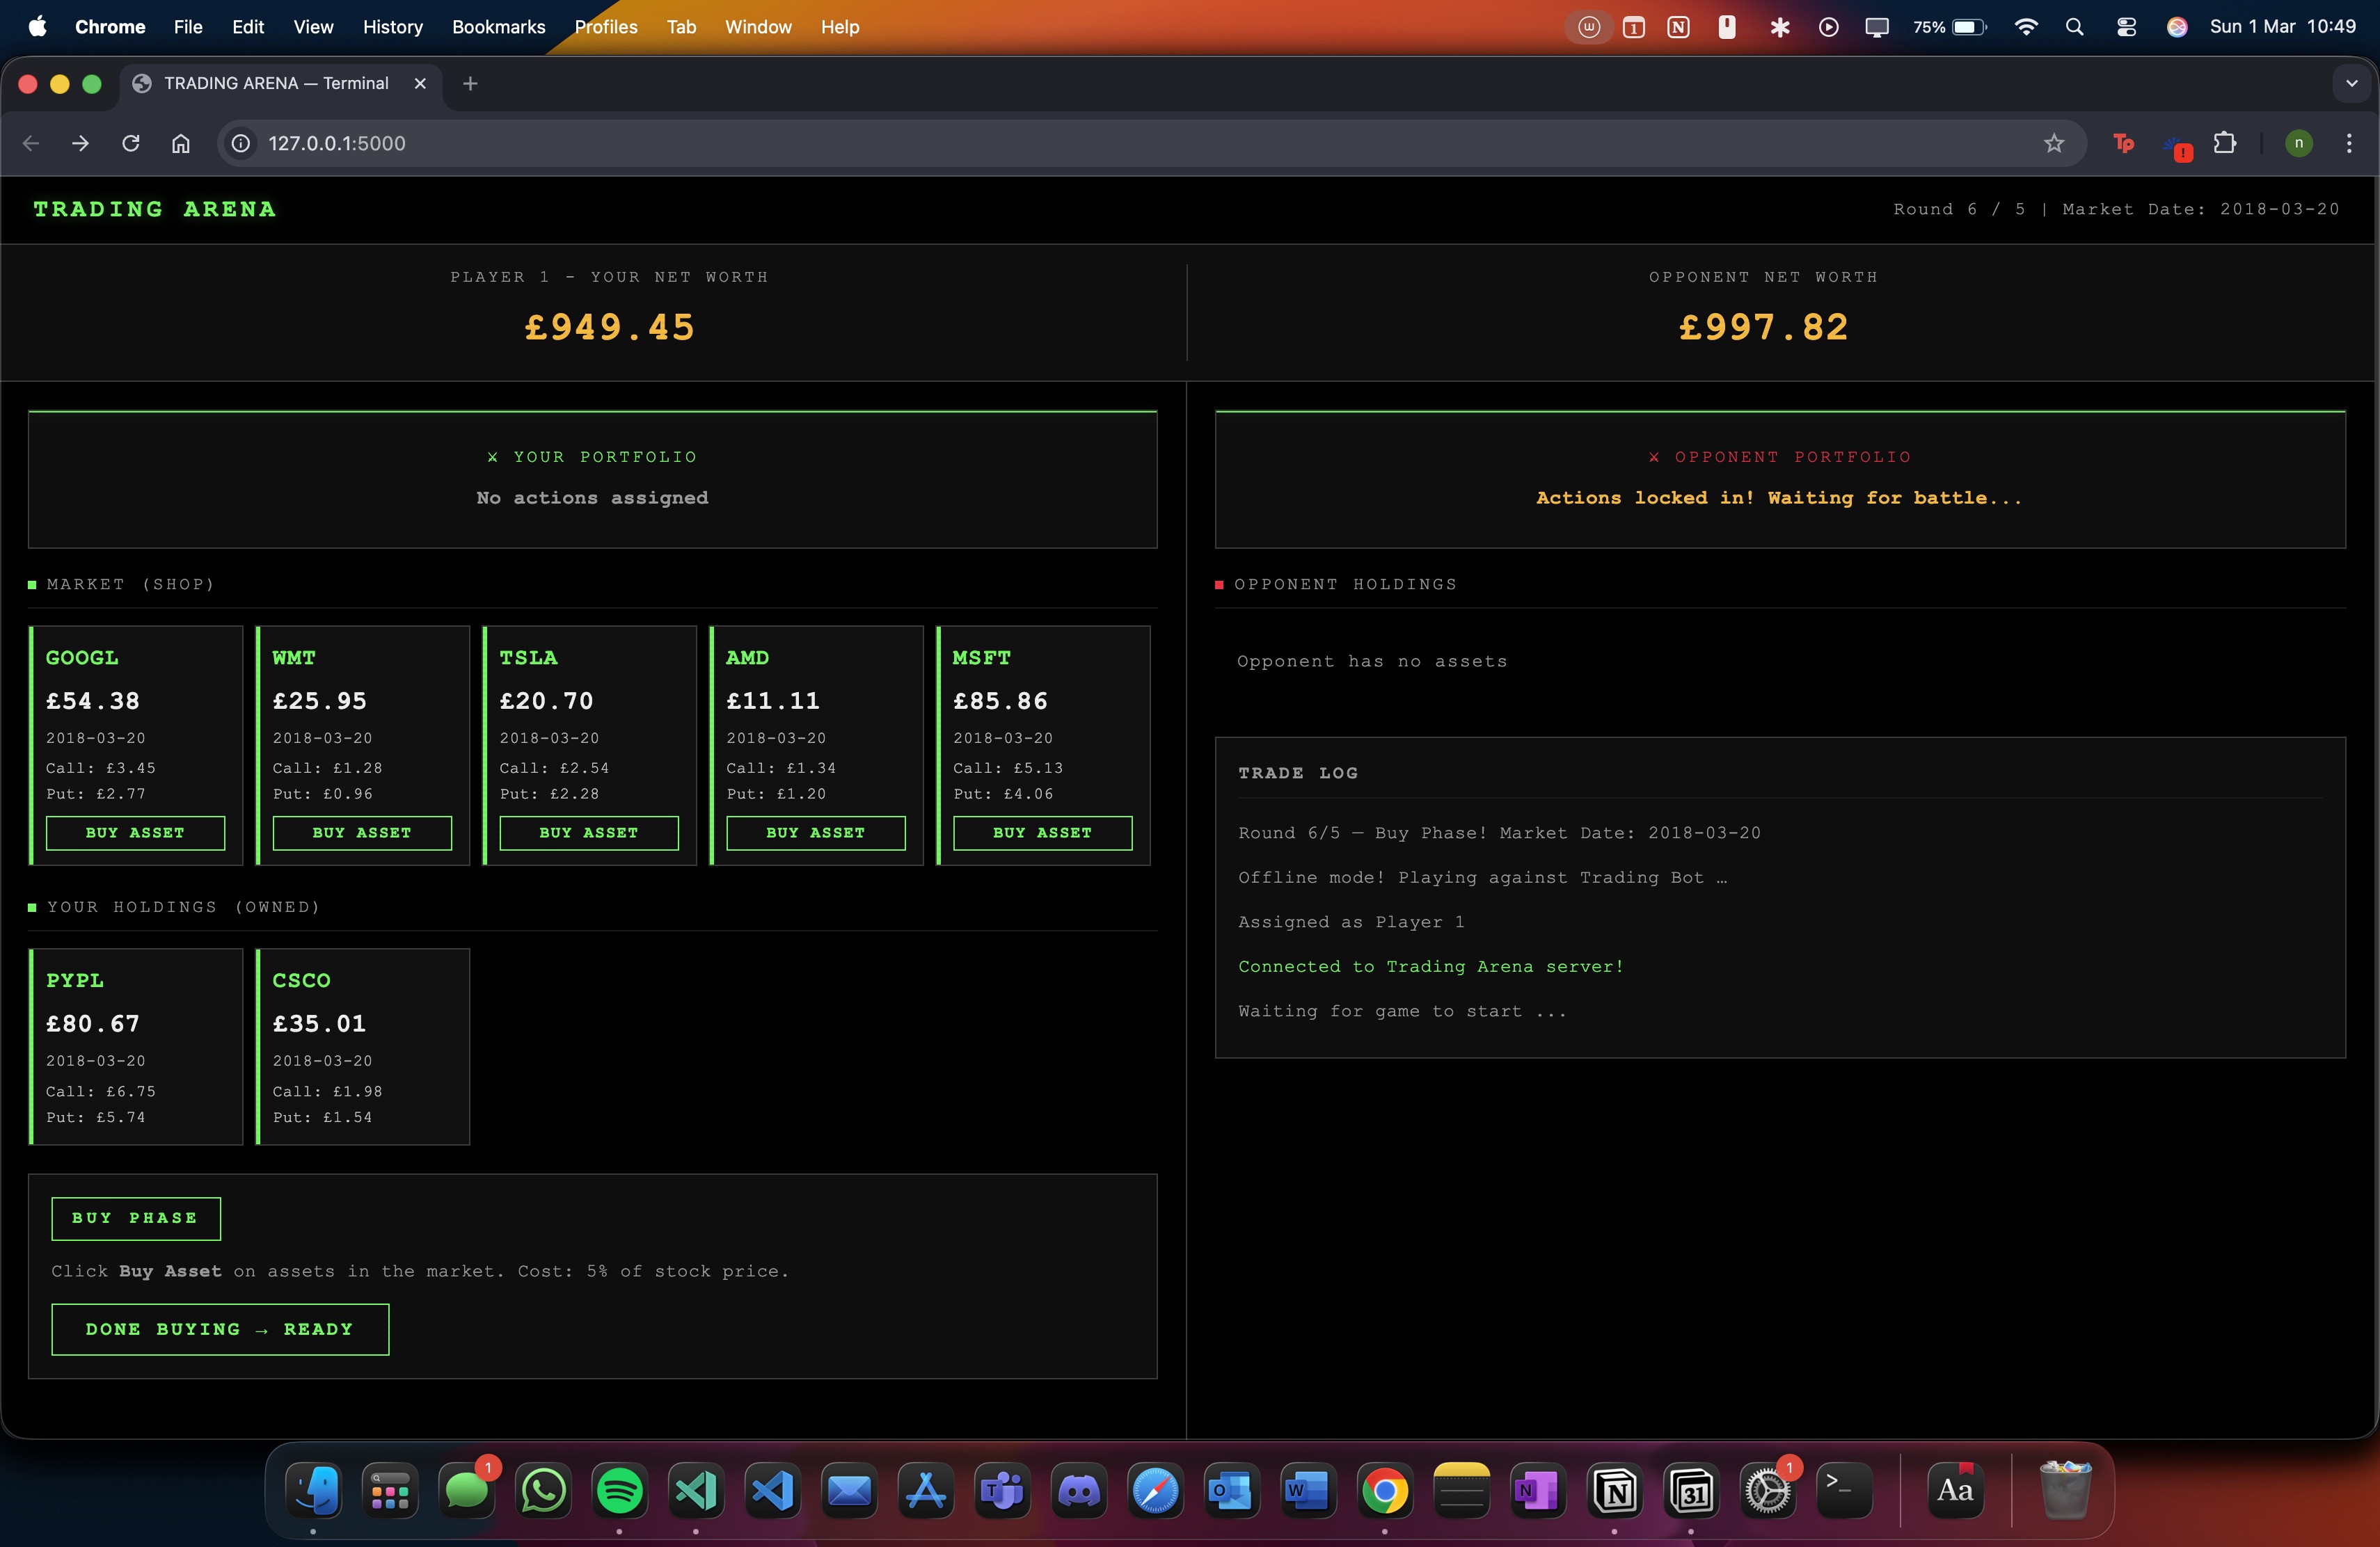Viewport: 2380px width, 1547px height.
Task: Open the History menu in the menu bar
Action: (x=392, y=27)
